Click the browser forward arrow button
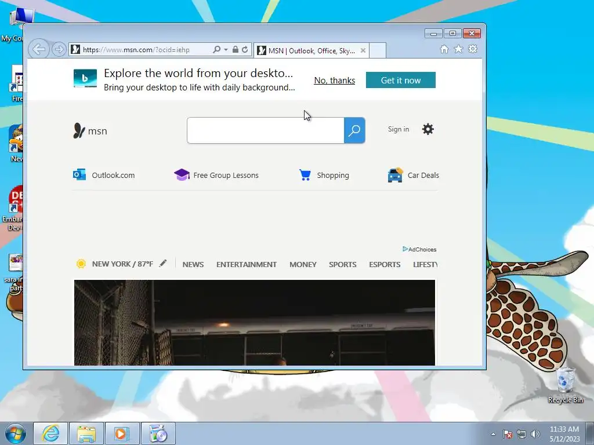The image size is (594, 445). click(x=59, y=50)
